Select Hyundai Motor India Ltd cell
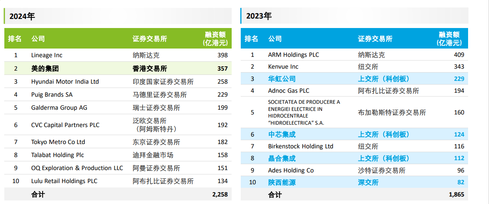489x204 pixels. (65, 82)
